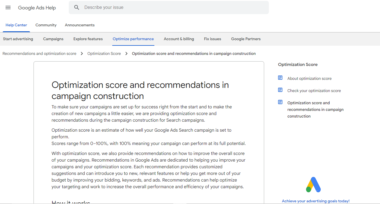380x204 pixels.
Task: Open the Campaigns section
Action: point(53,39)
